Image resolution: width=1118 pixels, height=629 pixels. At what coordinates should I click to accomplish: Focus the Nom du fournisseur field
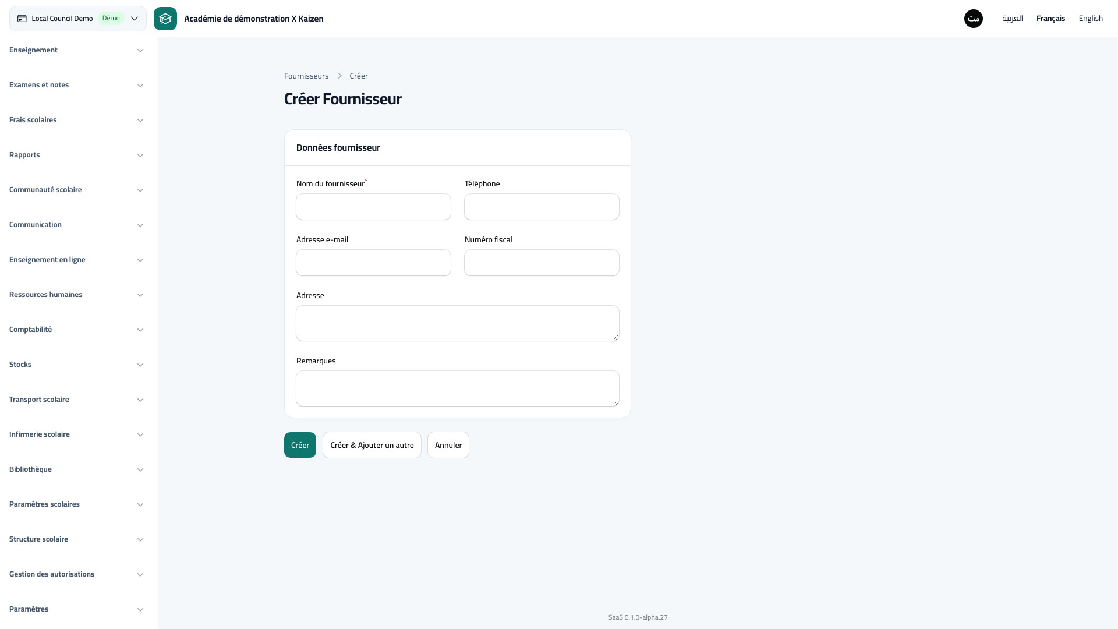coord(373,207)
